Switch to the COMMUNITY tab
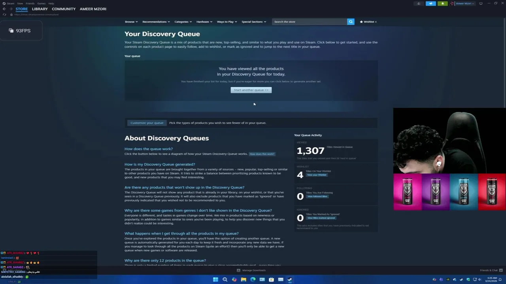 [64, 9]
